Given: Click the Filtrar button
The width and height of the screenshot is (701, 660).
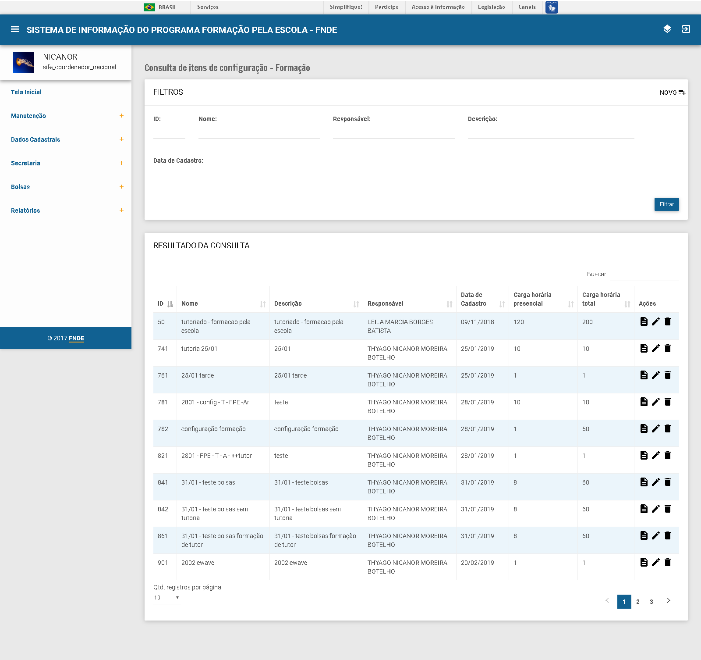Looking at the screenshot, I should [666, 204].
